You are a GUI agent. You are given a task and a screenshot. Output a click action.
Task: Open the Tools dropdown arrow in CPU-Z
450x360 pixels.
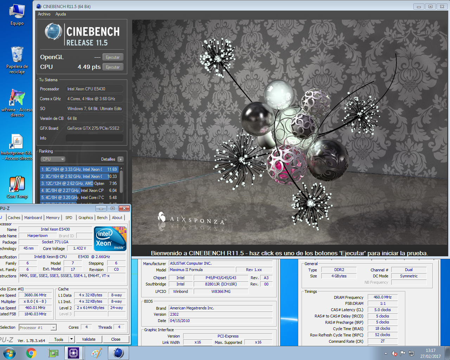click(x=71, y=339)
